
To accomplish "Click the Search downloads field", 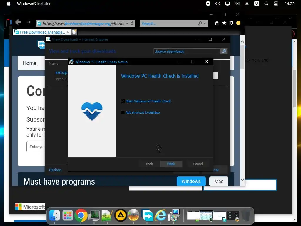I will 187,51.
